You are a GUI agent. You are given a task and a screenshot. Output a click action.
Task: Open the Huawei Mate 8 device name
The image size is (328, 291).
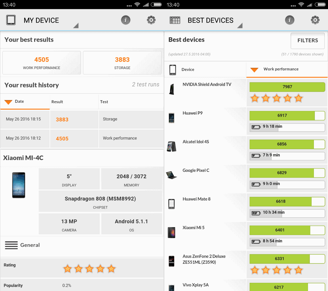[x=196, y=199]
